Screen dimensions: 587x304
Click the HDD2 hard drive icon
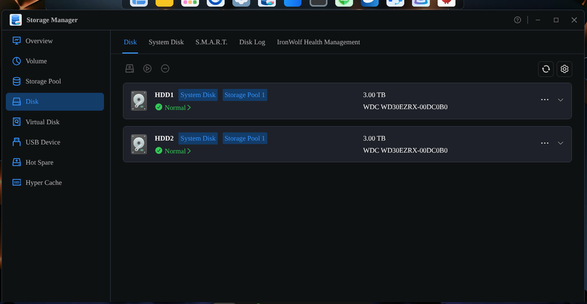click(139, 144)
